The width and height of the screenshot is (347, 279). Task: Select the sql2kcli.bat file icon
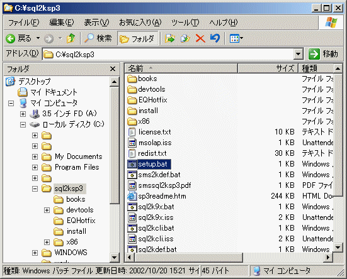(x=132, y=228)
